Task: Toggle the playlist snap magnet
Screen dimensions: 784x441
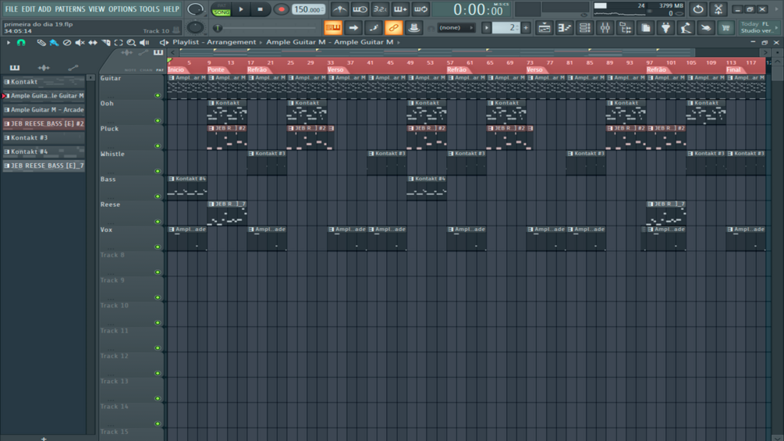Action: [21, 42]
